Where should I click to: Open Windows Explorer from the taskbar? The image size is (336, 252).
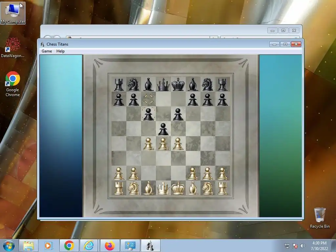[x=29, y=245]
